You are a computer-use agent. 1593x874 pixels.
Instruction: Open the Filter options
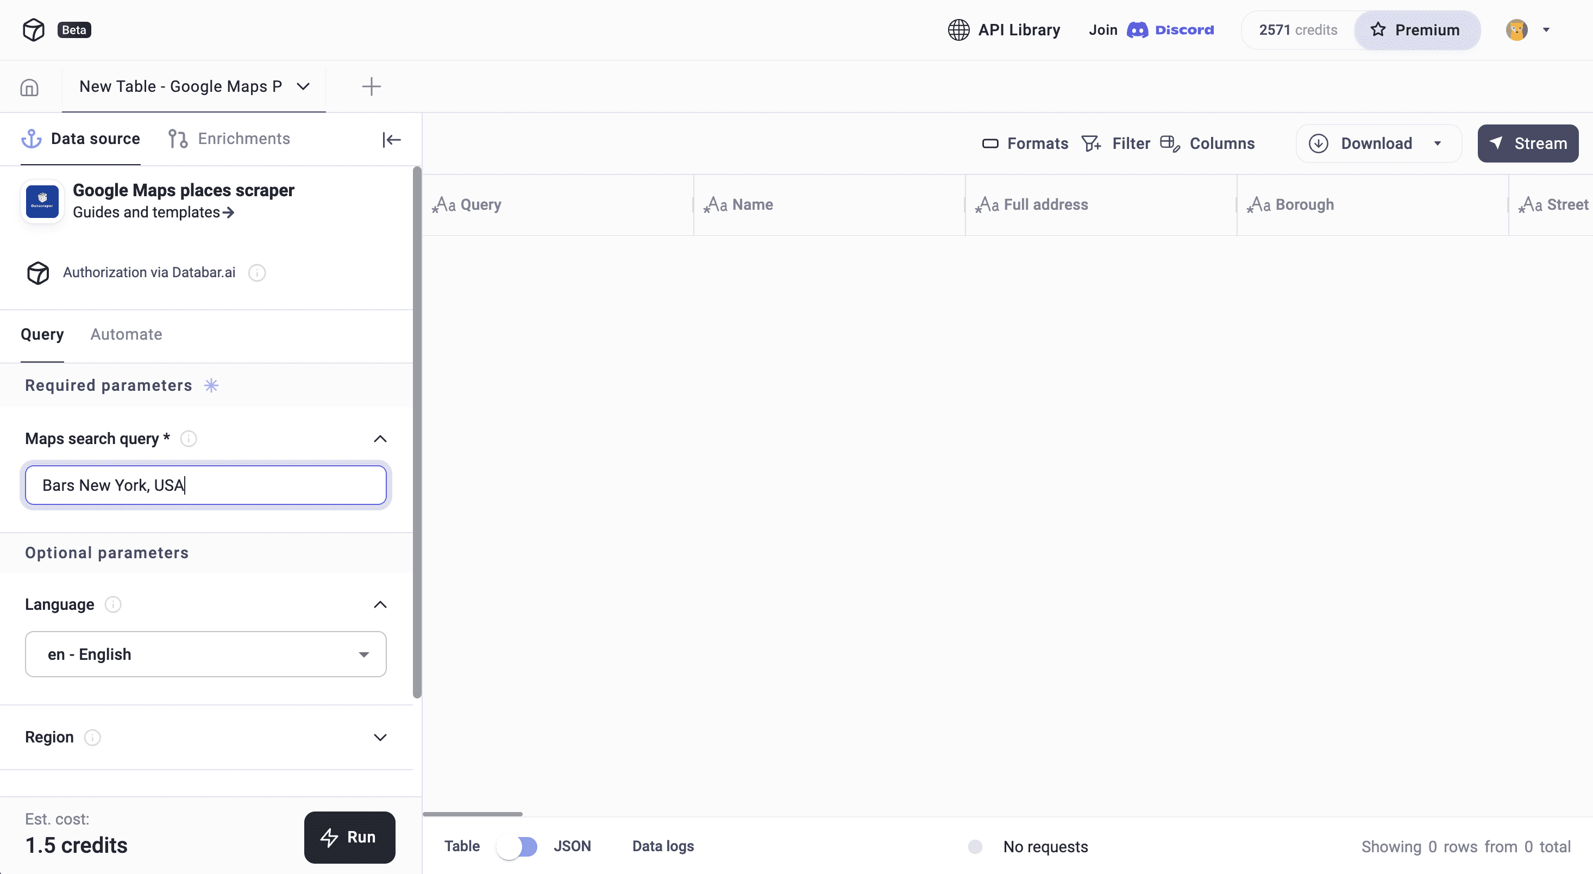tap(1115, 143)
